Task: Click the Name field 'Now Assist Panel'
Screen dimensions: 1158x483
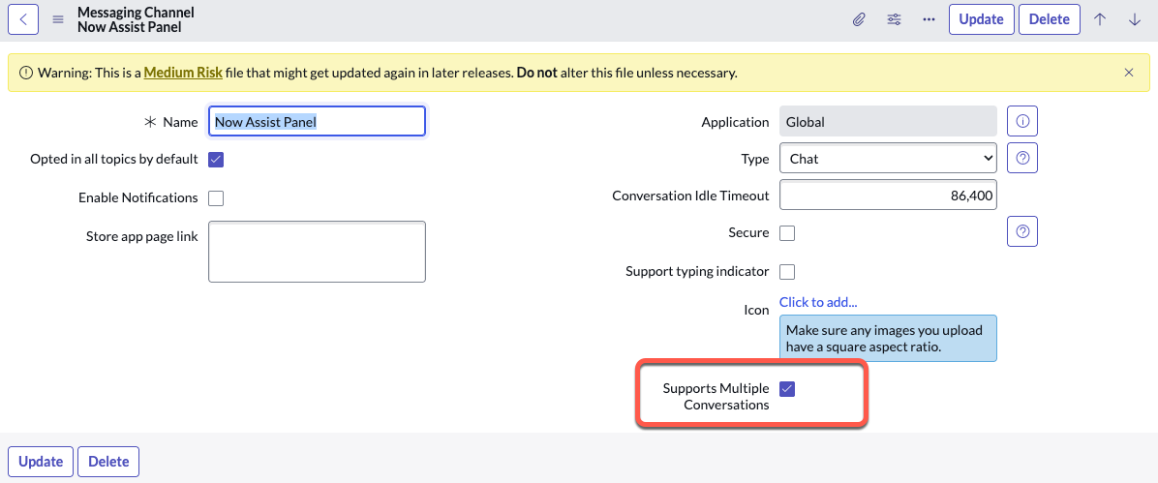Action: point(317,121)
